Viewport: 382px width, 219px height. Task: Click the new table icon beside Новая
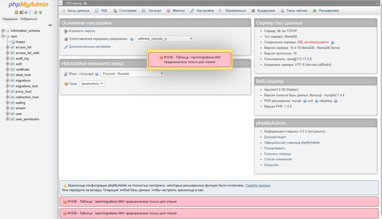click(13, 42)
